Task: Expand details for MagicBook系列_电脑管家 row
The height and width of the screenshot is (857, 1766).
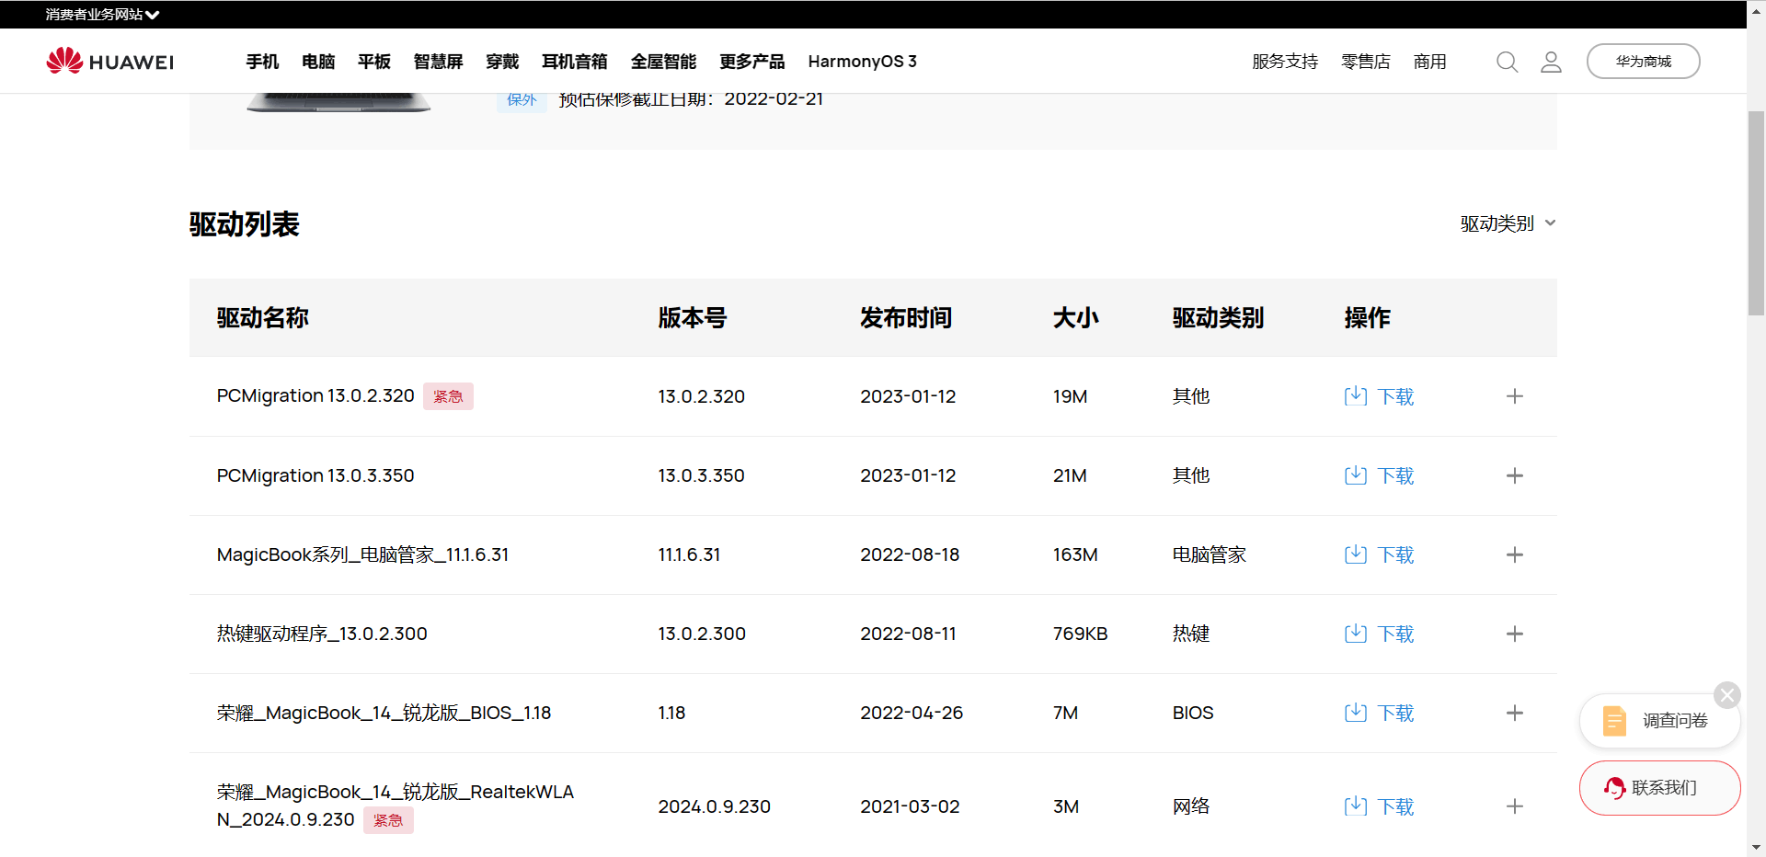Action: [1515, 554]
